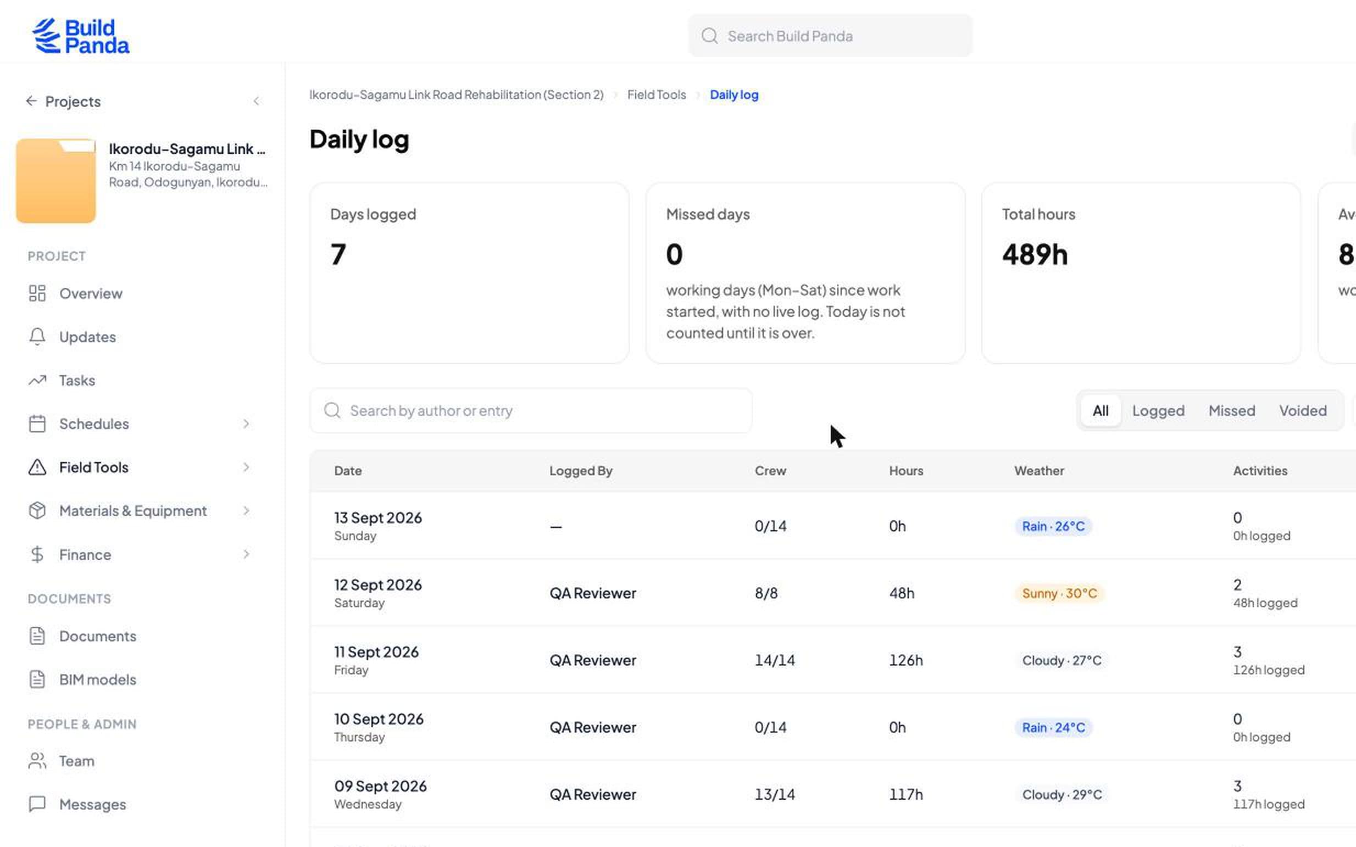Click the Days logged card
This screenshot has height=847, width=1356.
[469, 273]
